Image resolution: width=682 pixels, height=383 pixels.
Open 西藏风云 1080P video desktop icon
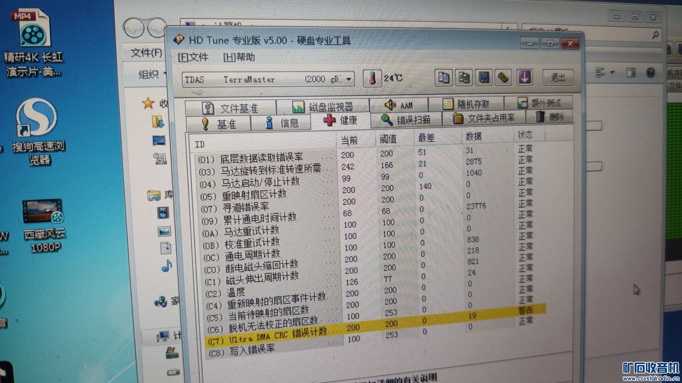[x=44, y=226]
